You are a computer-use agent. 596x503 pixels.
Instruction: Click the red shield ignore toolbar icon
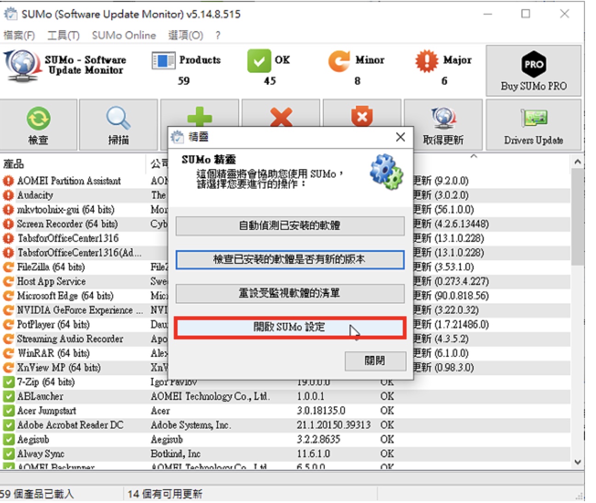362,116
